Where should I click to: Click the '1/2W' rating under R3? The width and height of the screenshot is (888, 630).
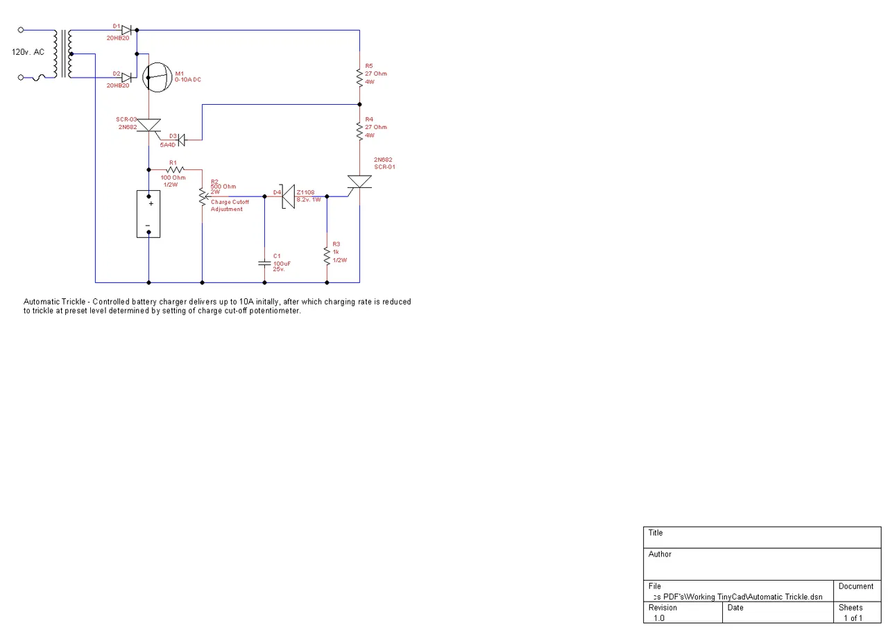340,259
